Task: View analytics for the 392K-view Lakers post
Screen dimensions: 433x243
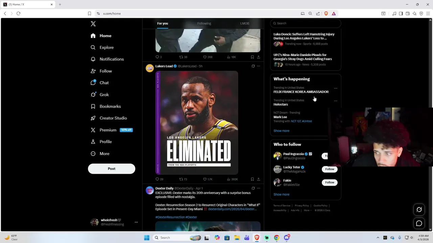Action: pyautogui.click(x=232, y=179)
